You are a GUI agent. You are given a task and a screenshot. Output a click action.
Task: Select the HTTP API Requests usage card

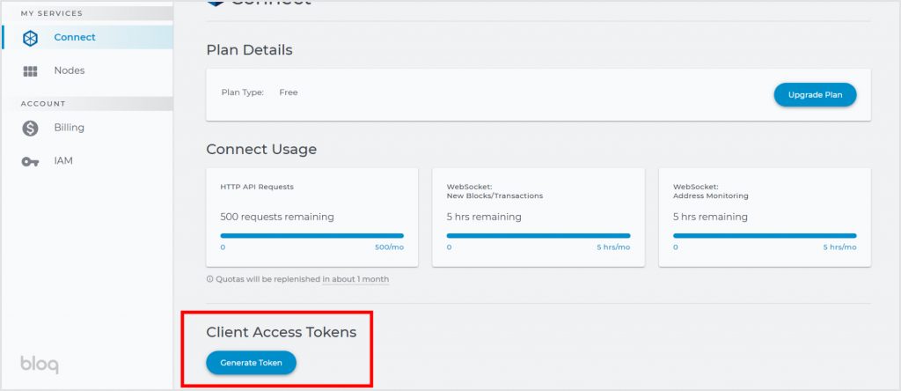[x=312, y=218]
